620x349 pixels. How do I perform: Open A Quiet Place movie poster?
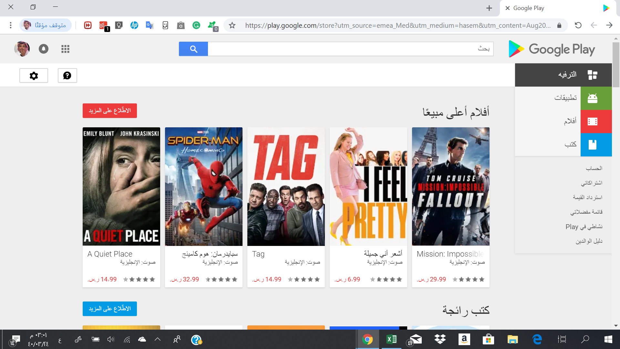click(x=121, y=186)
